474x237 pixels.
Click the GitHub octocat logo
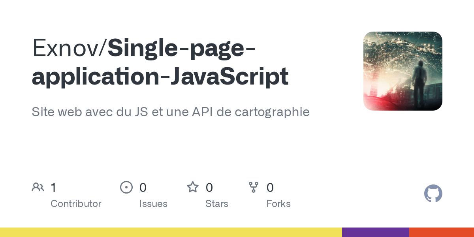(433, 194)
